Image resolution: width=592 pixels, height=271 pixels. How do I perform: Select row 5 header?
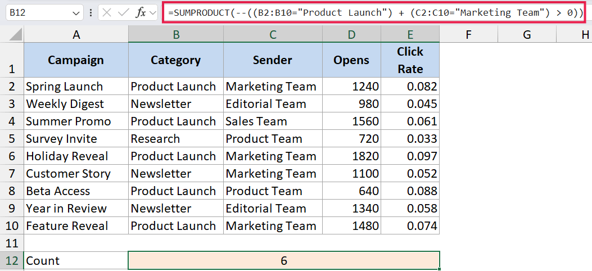point(12,138)
